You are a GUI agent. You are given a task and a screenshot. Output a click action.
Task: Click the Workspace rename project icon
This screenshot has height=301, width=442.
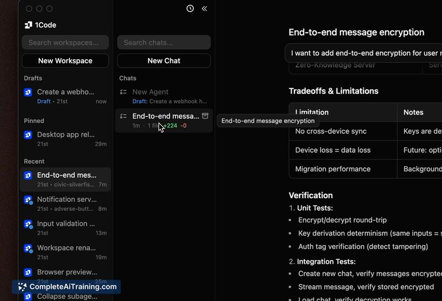28,248
